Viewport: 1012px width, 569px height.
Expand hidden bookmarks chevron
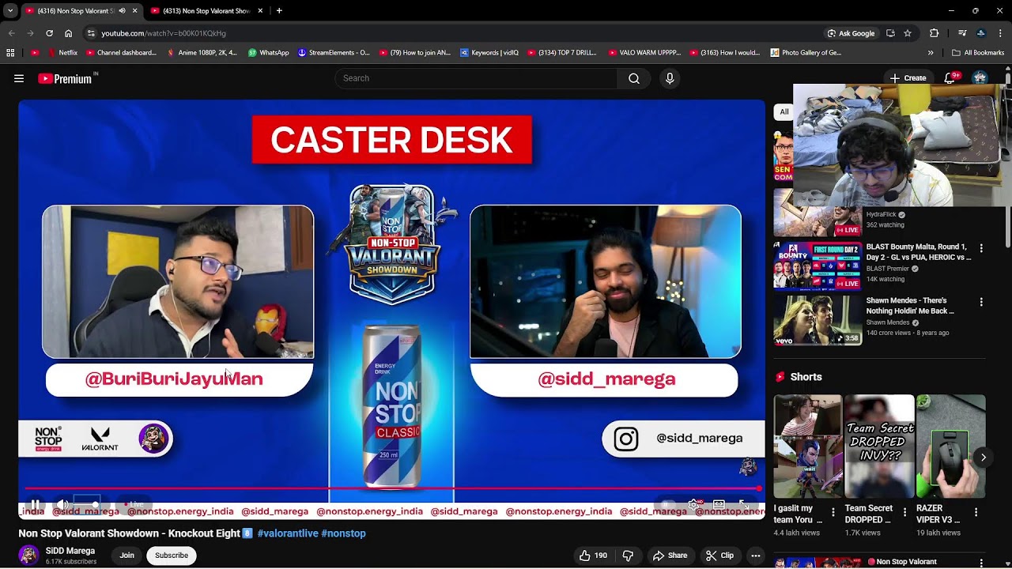pos(931,53)
